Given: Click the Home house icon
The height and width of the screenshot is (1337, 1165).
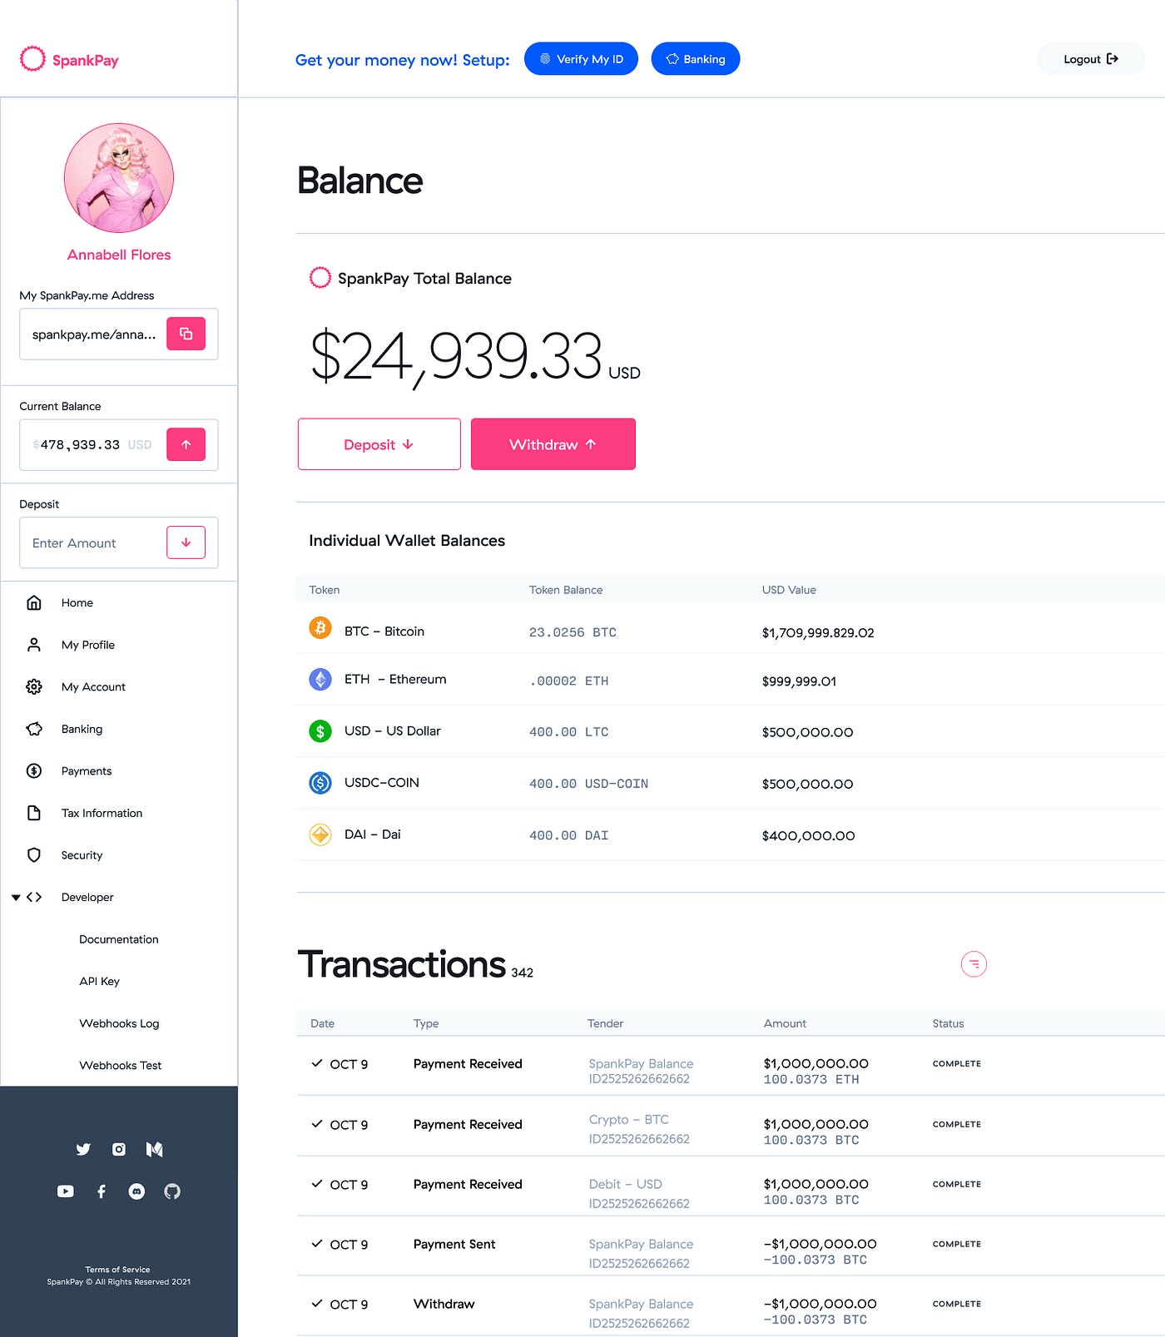Looking at the screenshot, I should (x=34, y=602).
